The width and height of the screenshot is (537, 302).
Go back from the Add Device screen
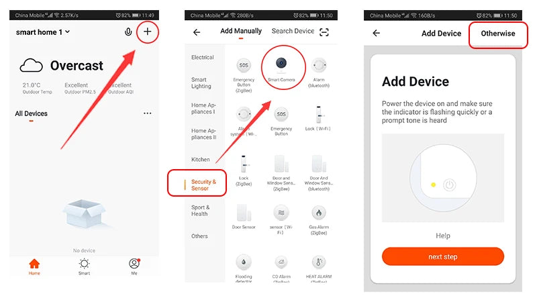click(377, 33)
